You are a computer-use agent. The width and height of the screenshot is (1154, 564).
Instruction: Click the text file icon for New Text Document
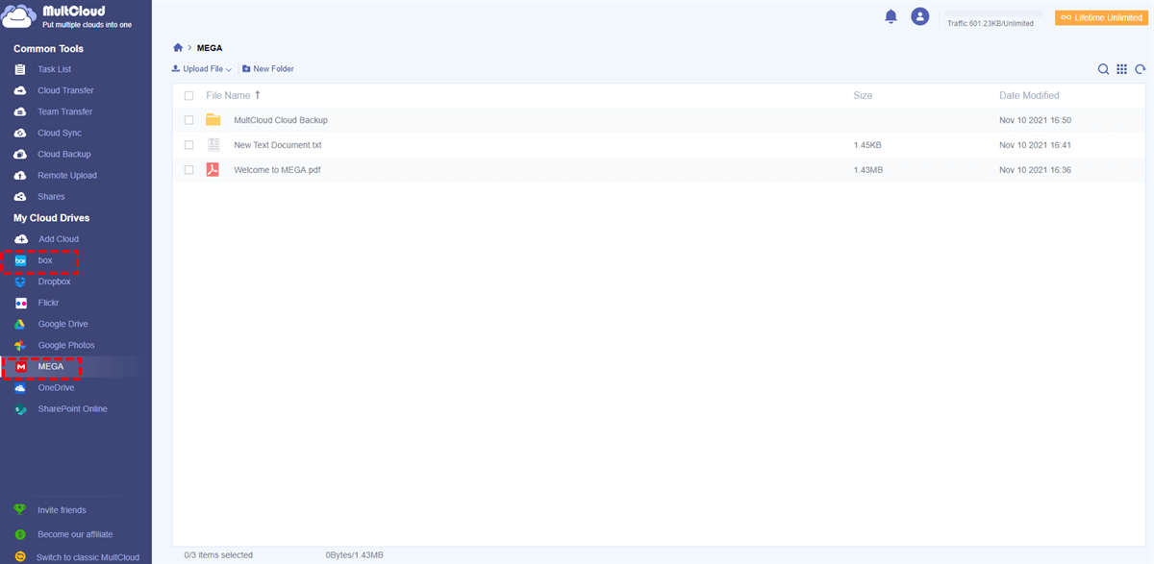pyautogui.click(x=213, y=145)
